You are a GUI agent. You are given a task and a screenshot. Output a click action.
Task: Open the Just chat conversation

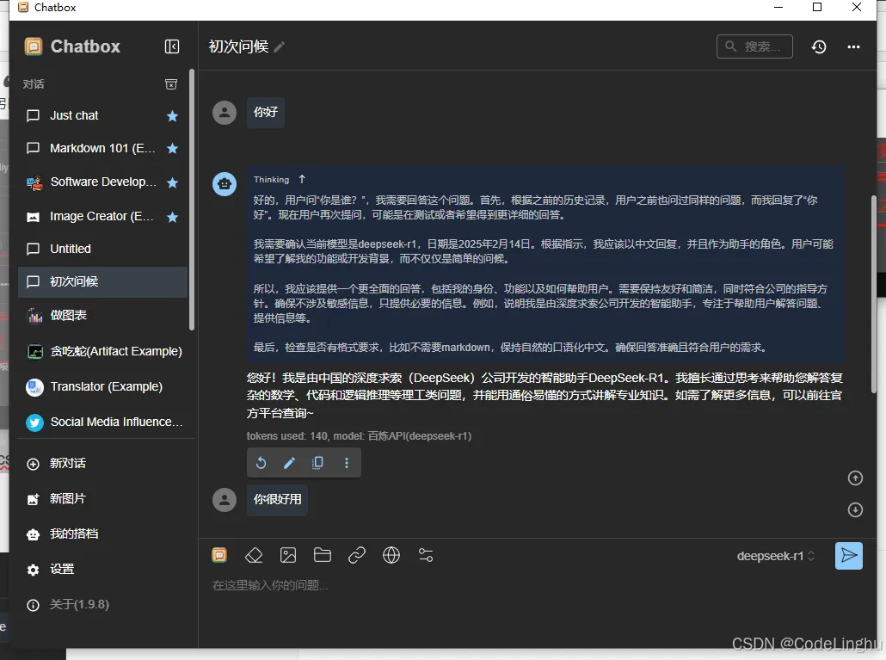point(103,115)
